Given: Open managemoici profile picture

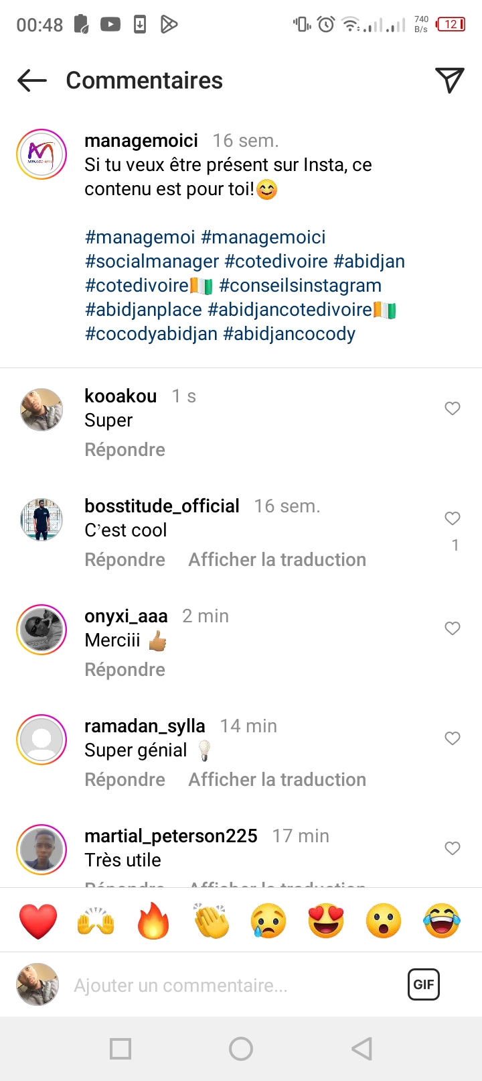Looking at the screenshot, I should tap(42, 154).
